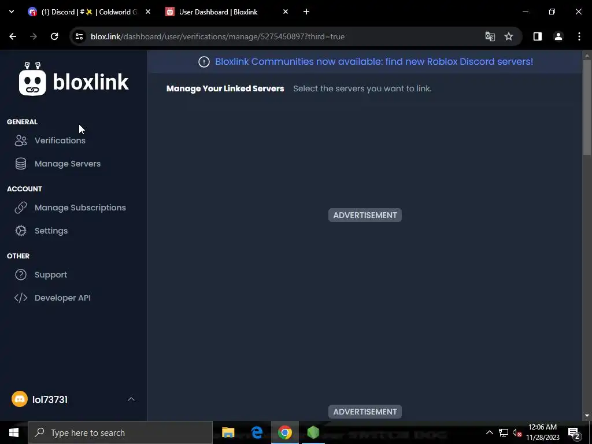The height and width of the screenshot is (444, 592).
Task: Expand the lol73731 account menu chevron
Action: 131,399
